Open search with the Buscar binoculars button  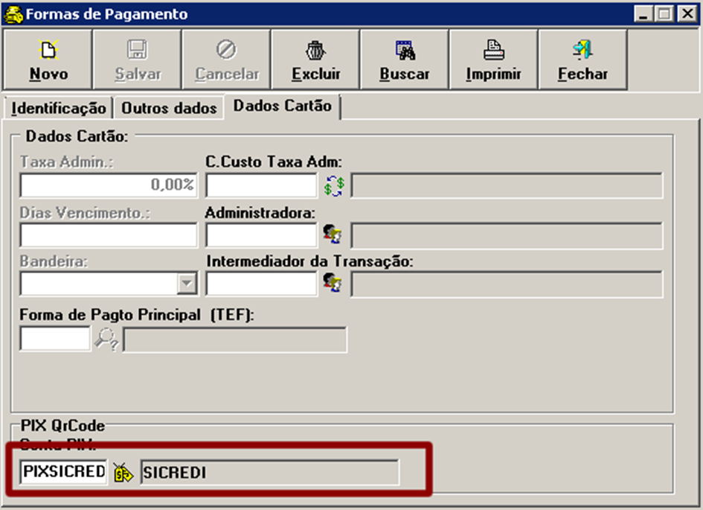404,60
